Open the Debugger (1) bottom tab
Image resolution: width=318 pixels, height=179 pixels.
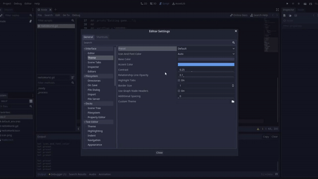(x=58, y=175)
